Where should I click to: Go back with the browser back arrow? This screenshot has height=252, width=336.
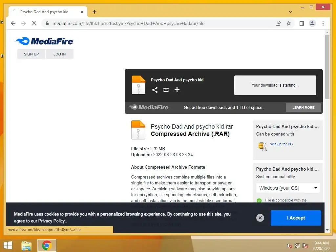[x=13, y=23]
